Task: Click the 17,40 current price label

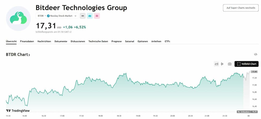Action: (x=254, y=71)
